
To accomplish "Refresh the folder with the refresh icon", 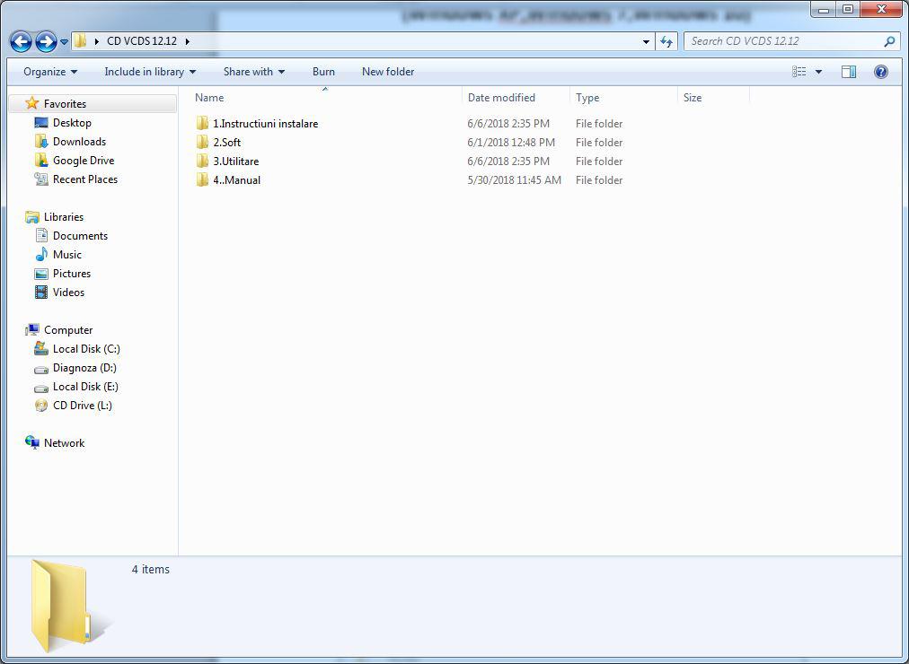I will pyautogui.click(x=666, y=41).
